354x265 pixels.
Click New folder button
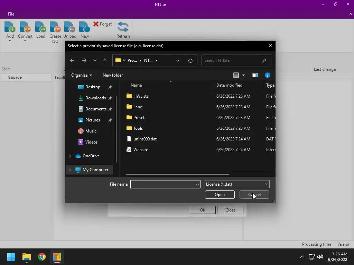113,75
